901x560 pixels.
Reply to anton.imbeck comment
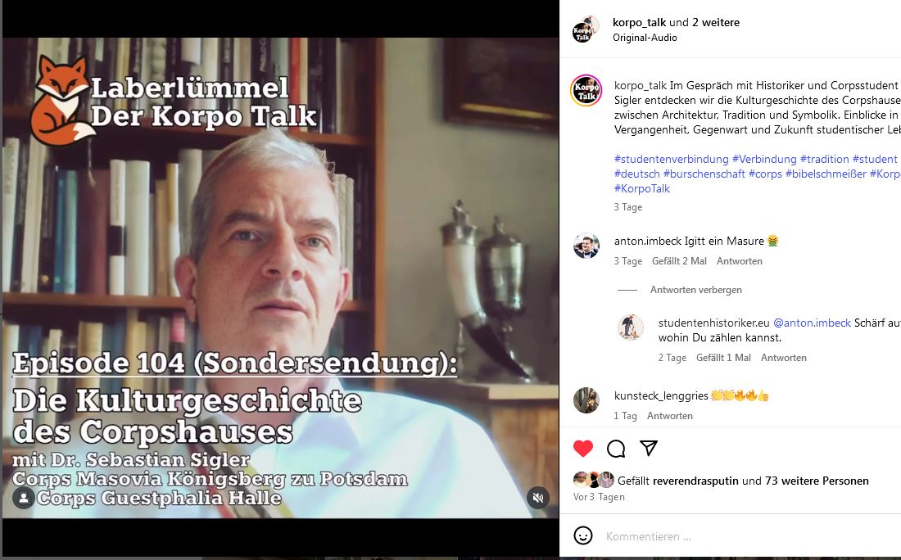click(739, 261)
